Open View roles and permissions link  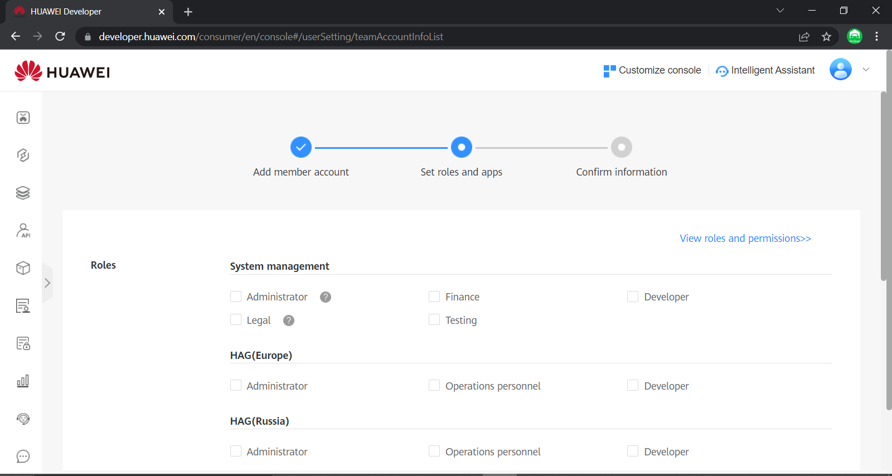(745, 239)
